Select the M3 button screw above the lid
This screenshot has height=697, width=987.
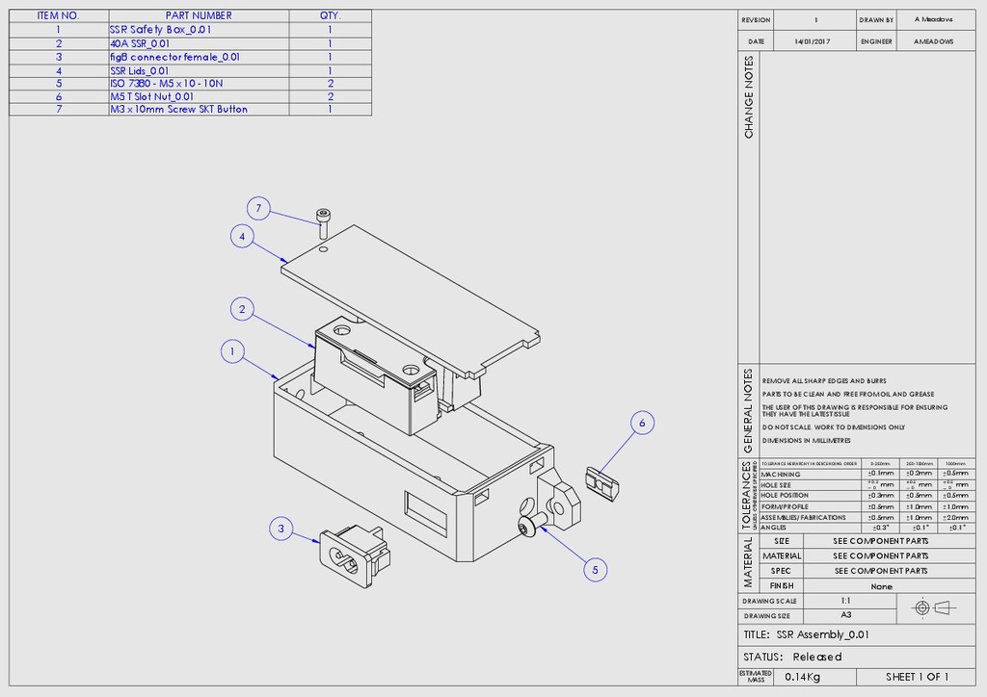322,221
